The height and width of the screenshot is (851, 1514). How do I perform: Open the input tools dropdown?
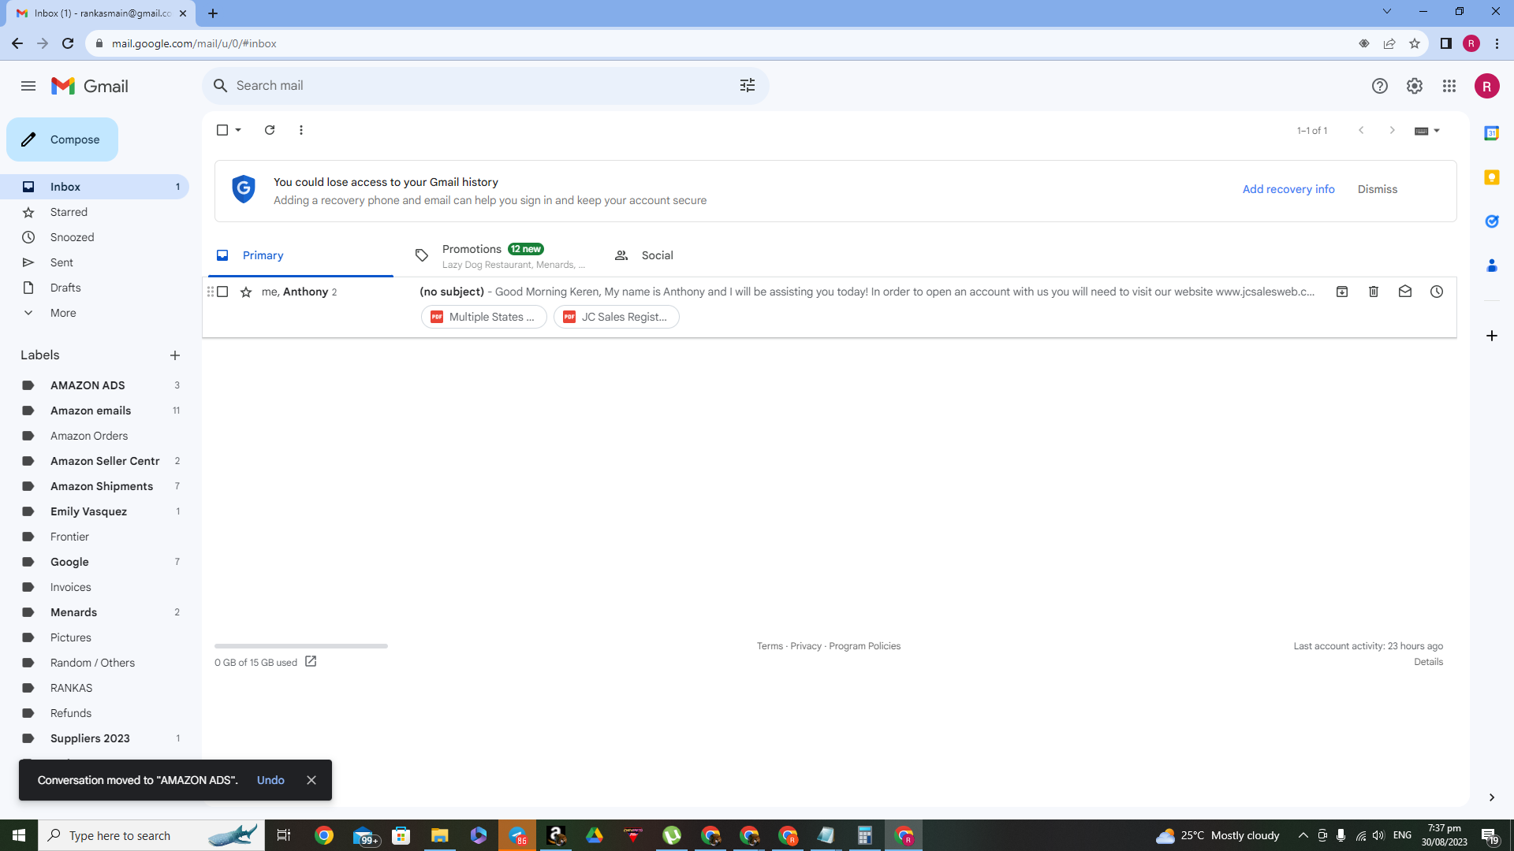tap(1427, 131)
